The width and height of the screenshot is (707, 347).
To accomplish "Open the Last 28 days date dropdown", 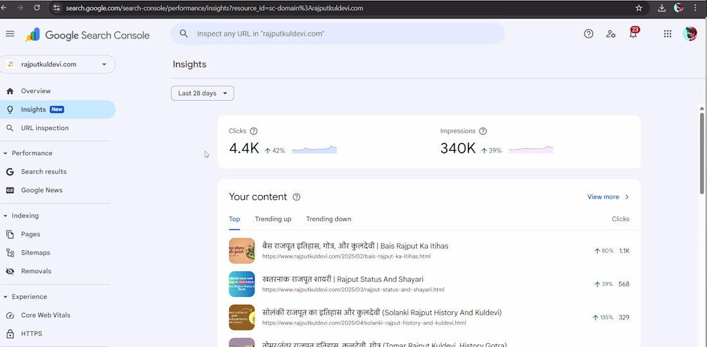I will [x=202, y=93].
